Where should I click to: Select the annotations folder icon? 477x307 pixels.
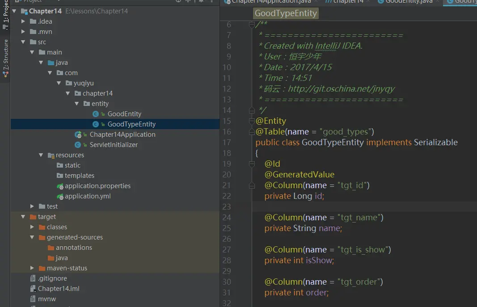pos(51,248)
